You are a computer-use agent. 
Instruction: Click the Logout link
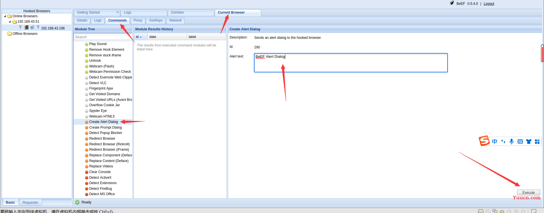(489, 4)
